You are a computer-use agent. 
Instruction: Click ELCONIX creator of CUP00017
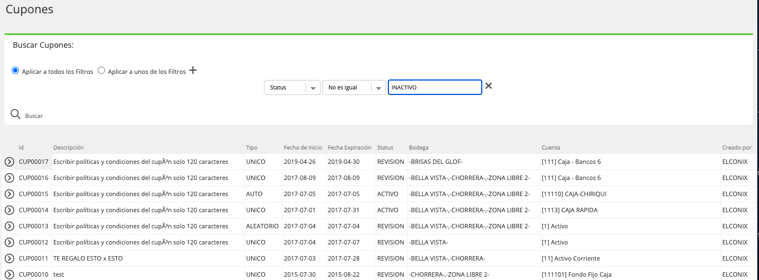pos(735,162)
